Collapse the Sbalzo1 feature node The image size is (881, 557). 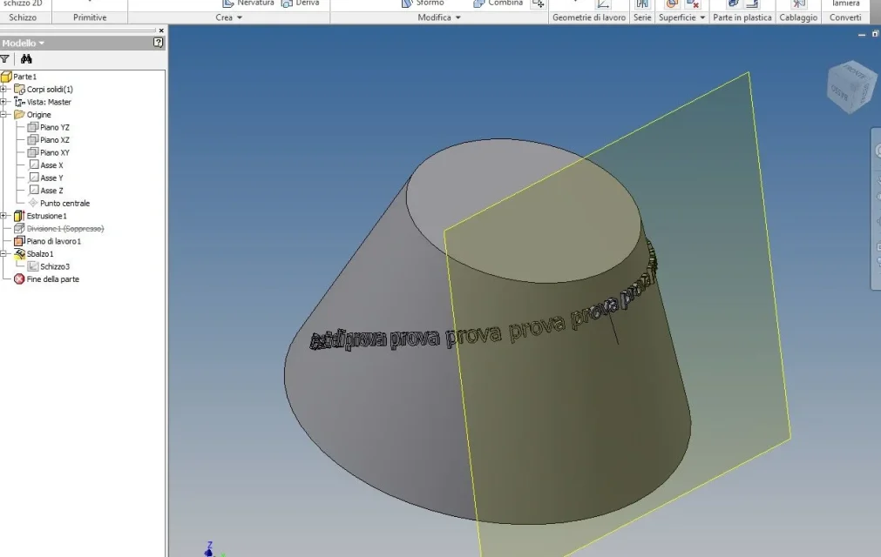coord(4,253)
